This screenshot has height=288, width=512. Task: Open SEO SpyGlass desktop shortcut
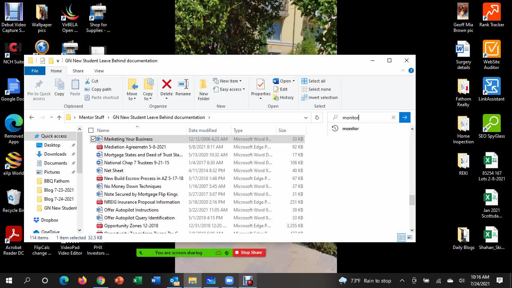coord(492,126)
